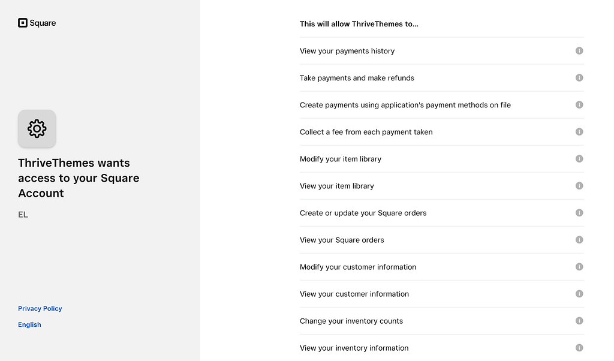Click the Square logo
Screen dimensions: 614x361
37,23
